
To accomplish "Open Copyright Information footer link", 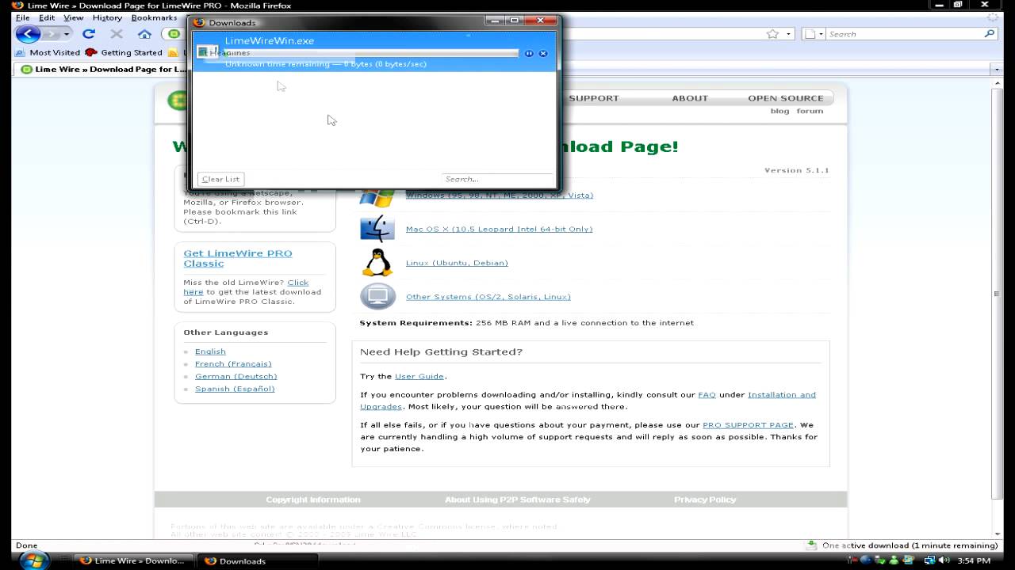I will (x=313, y=500).
